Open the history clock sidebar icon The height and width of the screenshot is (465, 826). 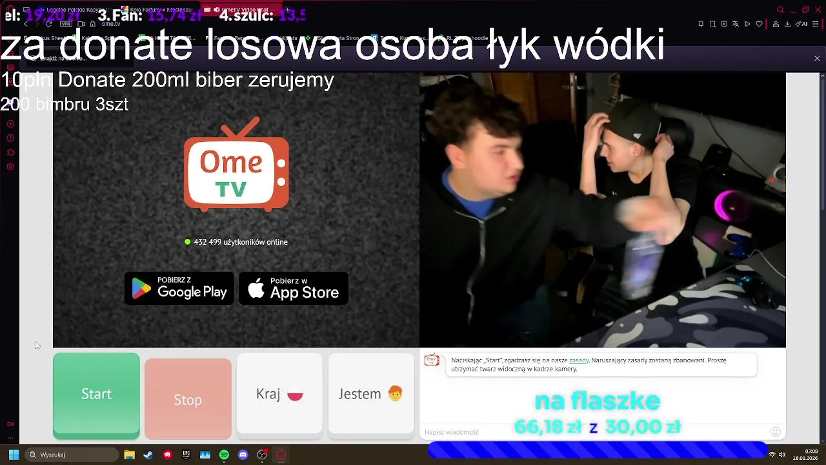coord(10,138)
